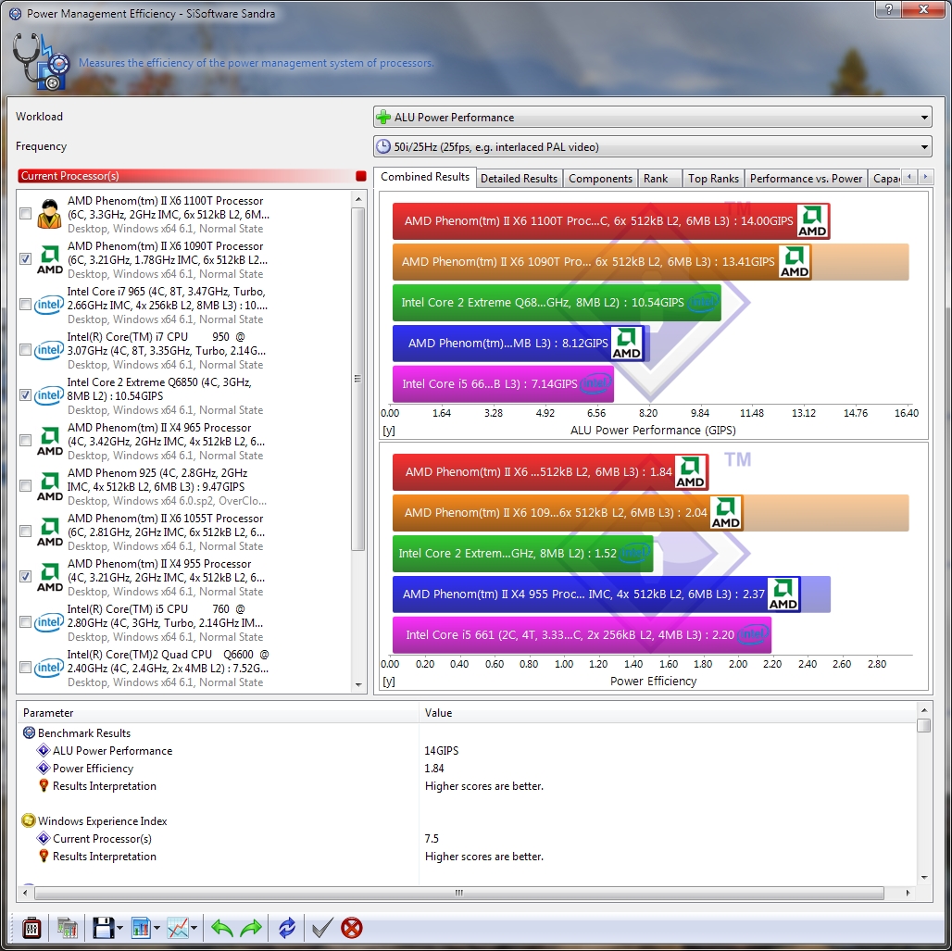Click the Intel logo next to Core i5 CPU 760
This screenshot has height=951, width=952.
coord(49,622)
